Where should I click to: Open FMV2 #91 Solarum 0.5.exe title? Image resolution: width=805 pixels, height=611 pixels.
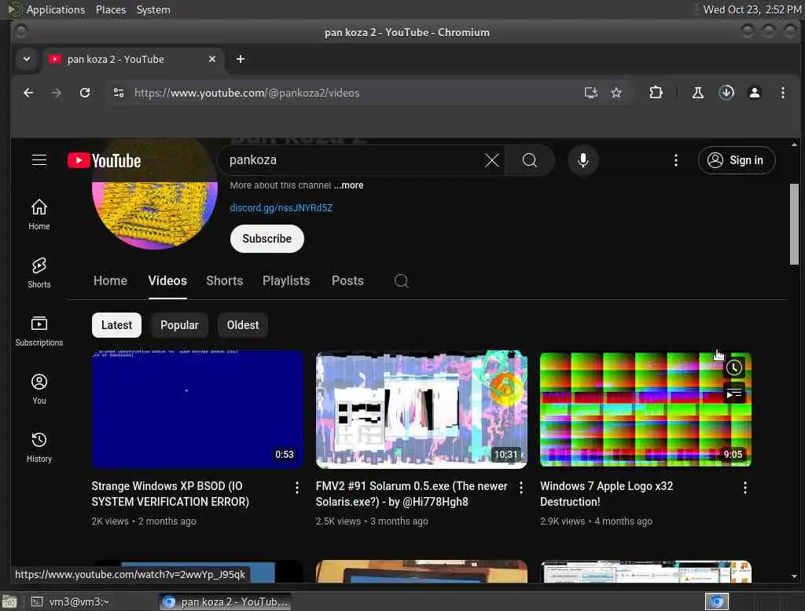click(411, 493)
